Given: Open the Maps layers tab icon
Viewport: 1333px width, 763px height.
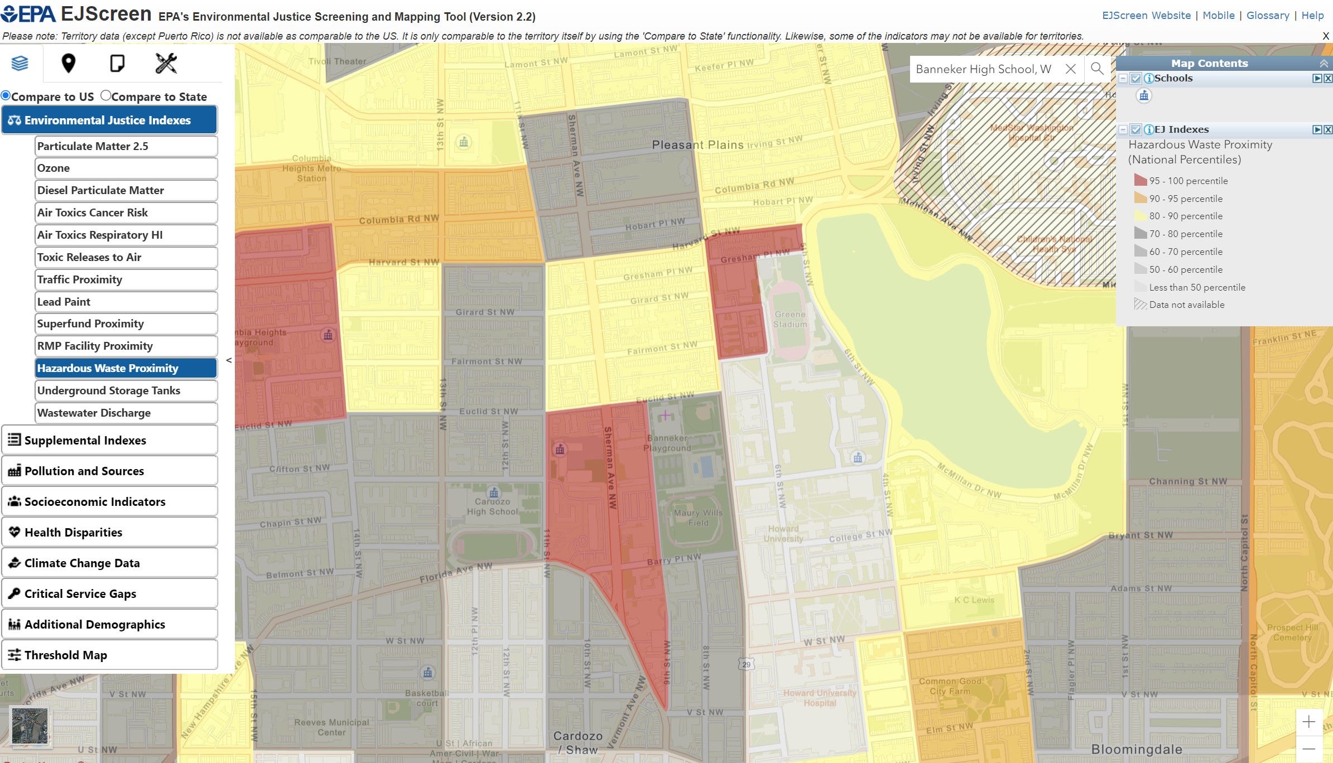Looking at the screenshot, I should 20,63.
